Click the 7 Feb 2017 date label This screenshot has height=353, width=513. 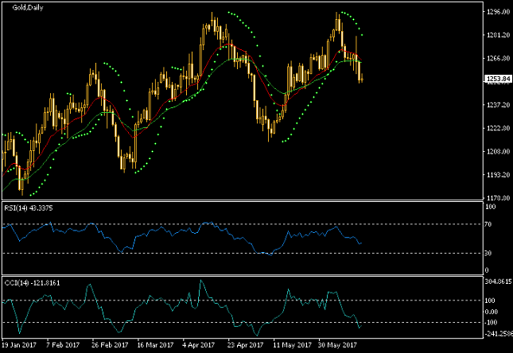coord(63,345)
